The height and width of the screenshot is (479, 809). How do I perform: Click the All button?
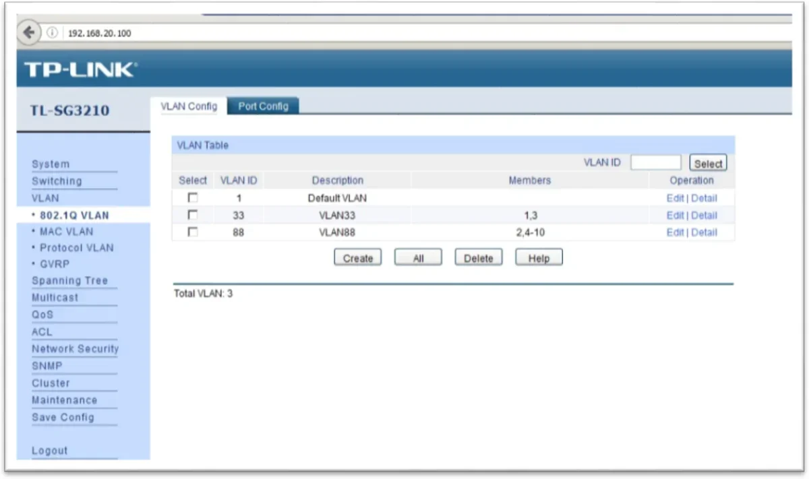[418, 258]
